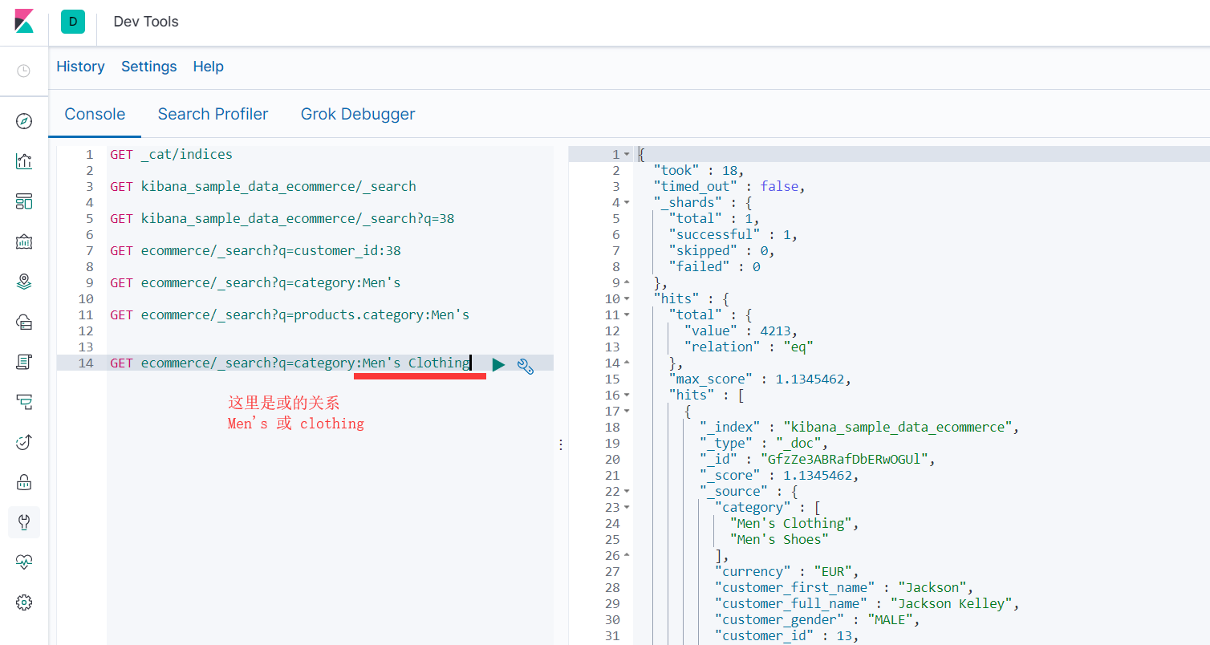Open Maps icon in sidebar
This screenshot has height=645, width=1210.
24,282
